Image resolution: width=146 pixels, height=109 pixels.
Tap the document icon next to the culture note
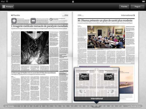pyautogui.click(x=51, y=19)
